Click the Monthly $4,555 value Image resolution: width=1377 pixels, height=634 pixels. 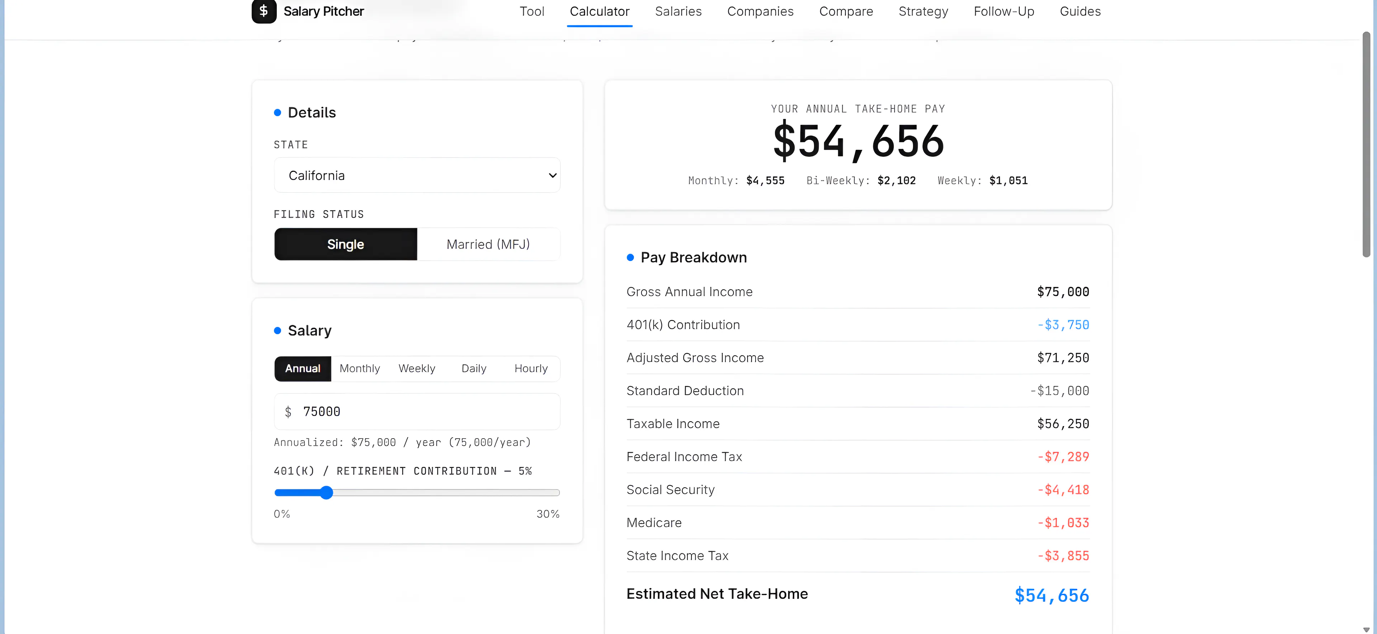pyautogui.click(x=765, y=181)
